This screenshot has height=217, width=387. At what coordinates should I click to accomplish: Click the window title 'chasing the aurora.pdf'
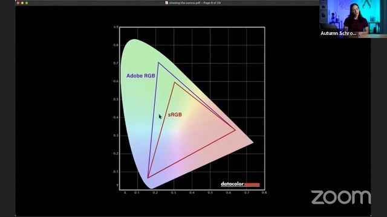tap(184, 2)
